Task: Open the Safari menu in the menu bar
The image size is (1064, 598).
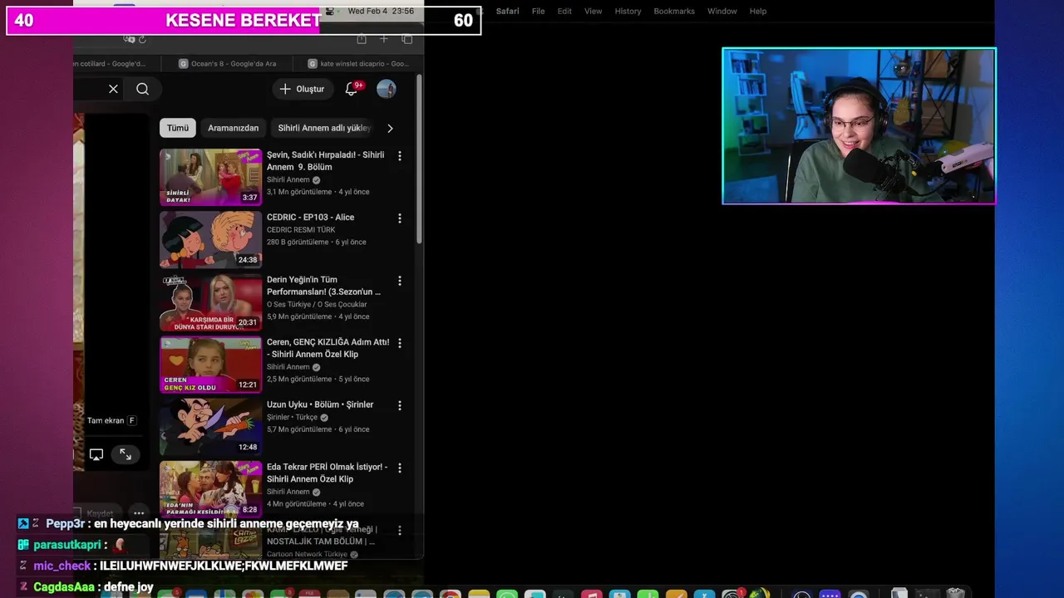Action: tap(507, 11)
